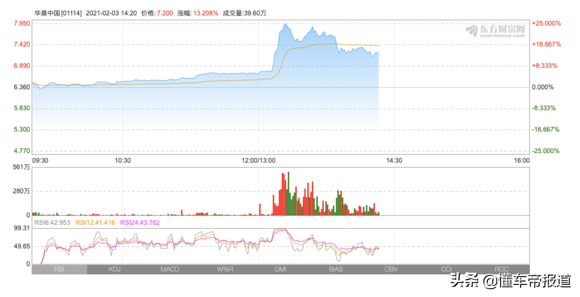
Task: Click the 5.300 price axis label
Action: (22, 129)
